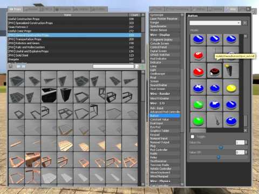Select Laser Pointer Receiver tool
The width and height of the screenshot is (259, 194).
pos(165,19)
